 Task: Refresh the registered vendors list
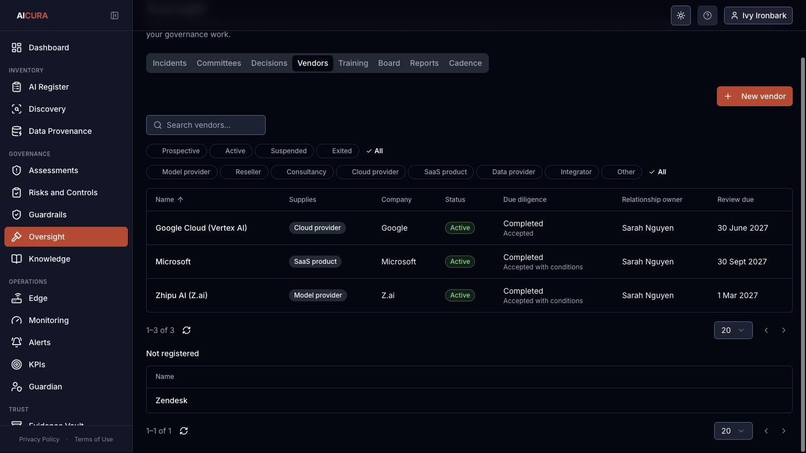tap(187, 330)
